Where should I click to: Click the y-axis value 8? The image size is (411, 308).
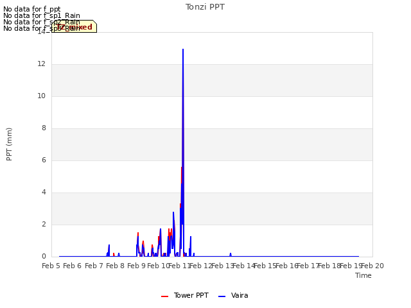tap(44, 128)
